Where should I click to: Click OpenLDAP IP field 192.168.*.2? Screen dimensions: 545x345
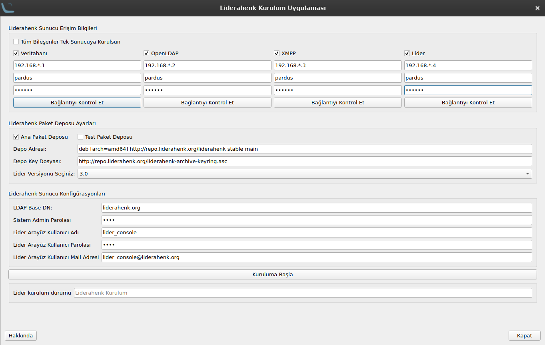click(x=208, y=66)
